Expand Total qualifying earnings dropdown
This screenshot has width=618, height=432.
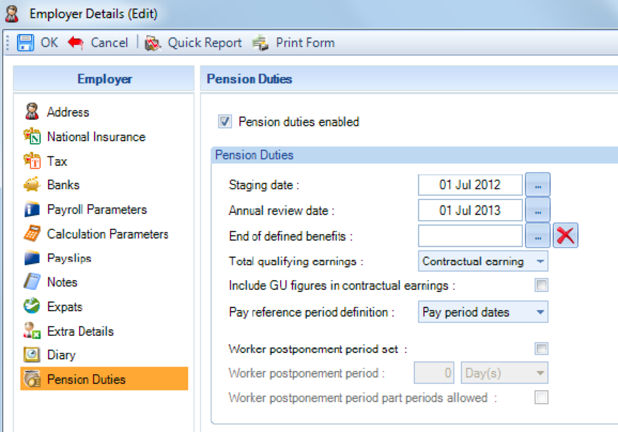pos(540,261)
